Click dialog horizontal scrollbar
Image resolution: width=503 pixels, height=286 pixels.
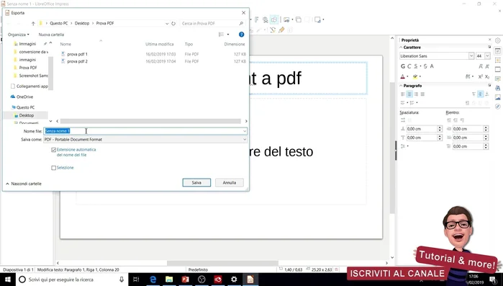tap(150, 121)
